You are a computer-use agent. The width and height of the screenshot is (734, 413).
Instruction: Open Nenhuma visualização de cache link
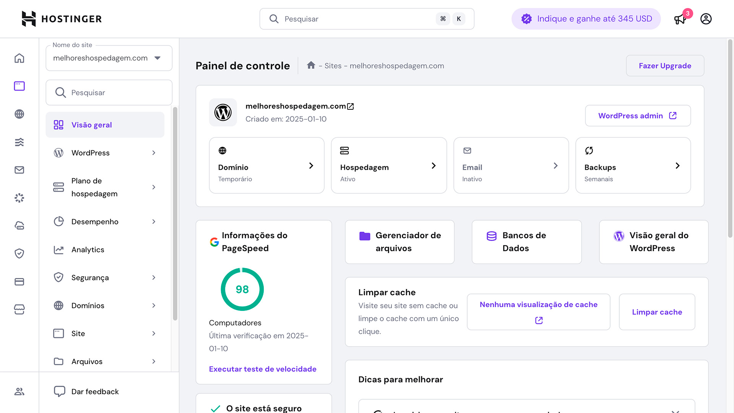[x=538, y=312]
